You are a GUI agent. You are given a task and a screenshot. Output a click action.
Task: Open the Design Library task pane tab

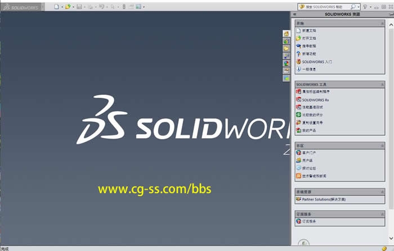(286, 41)
